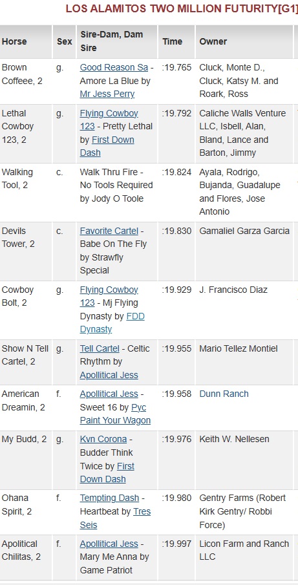Open Flying Cowboy 123 link in Cowboy Bolt row

109,296
